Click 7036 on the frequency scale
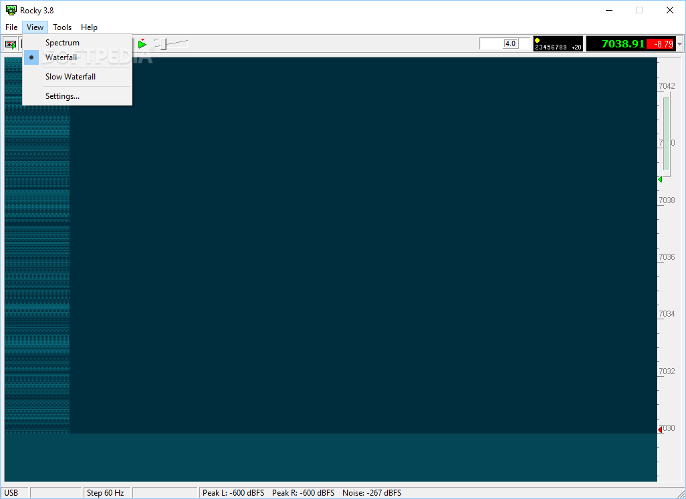 coord(667,257)
